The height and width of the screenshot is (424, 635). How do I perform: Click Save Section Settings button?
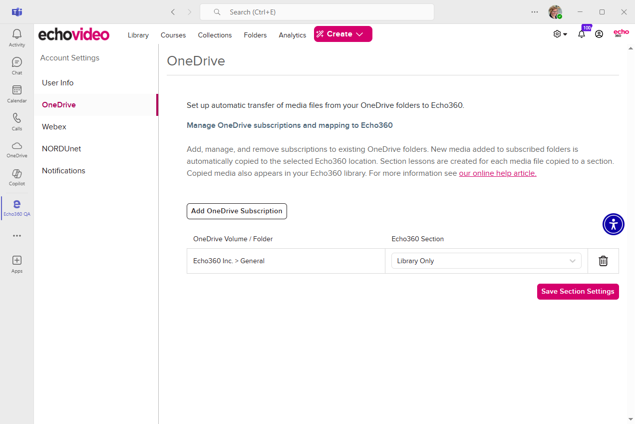(578, 292)
